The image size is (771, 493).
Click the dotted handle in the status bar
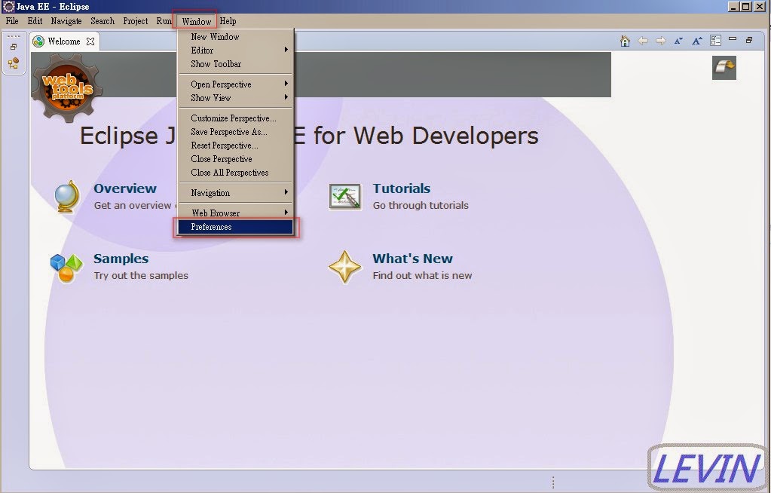(553, 482)
